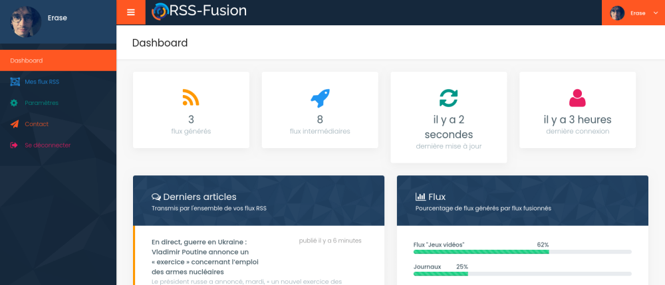Toggle the hamburger menu button
665x285 pixels.
[130, 12]
